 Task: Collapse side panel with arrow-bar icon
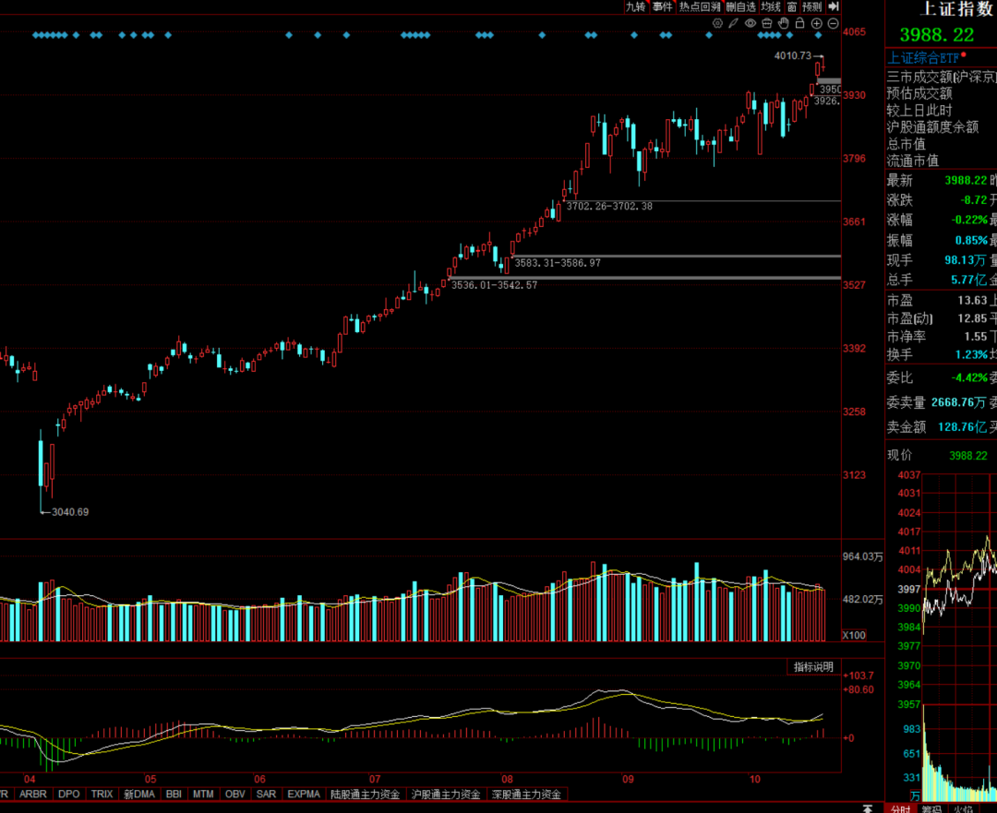(834, 6)
